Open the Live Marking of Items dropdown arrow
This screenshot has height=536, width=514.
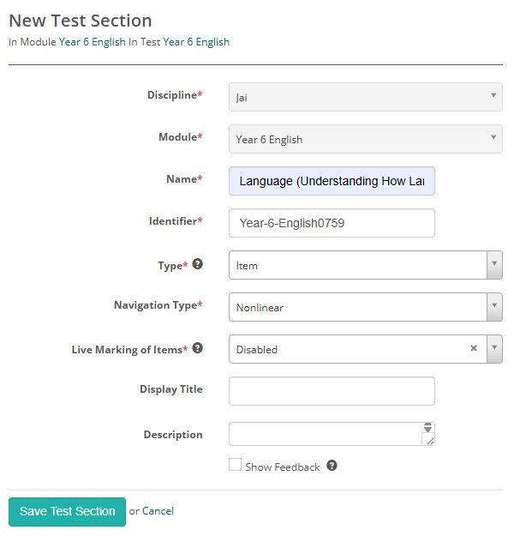(x=494, y=349)
